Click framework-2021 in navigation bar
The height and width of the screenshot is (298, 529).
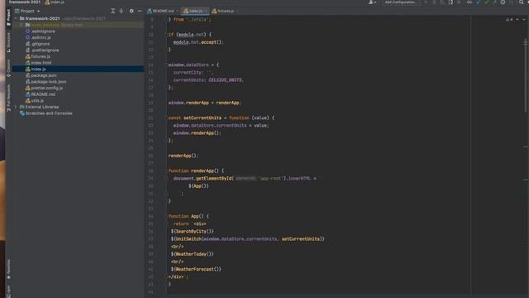pos(24,2)
